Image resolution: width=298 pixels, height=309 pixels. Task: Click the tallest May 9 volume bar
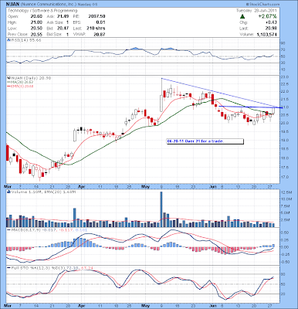(161, 209)
